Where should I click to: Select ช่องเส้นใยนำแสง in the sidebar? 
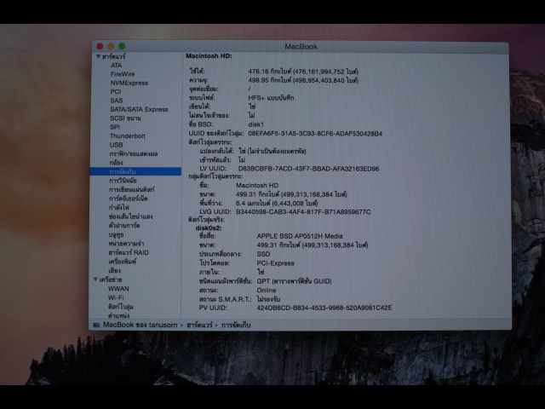[x=130, y=216]
